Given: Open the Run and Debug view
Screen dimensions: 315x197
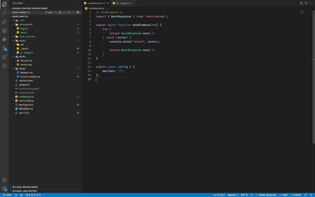Looking at the screenshot, I should coord(4,22).
